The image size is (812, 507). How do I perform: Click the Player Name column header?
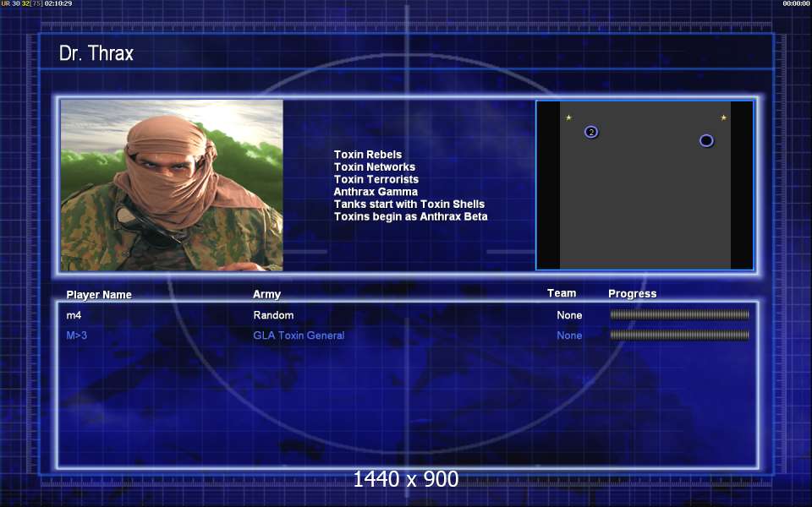(x=99, y=295)
